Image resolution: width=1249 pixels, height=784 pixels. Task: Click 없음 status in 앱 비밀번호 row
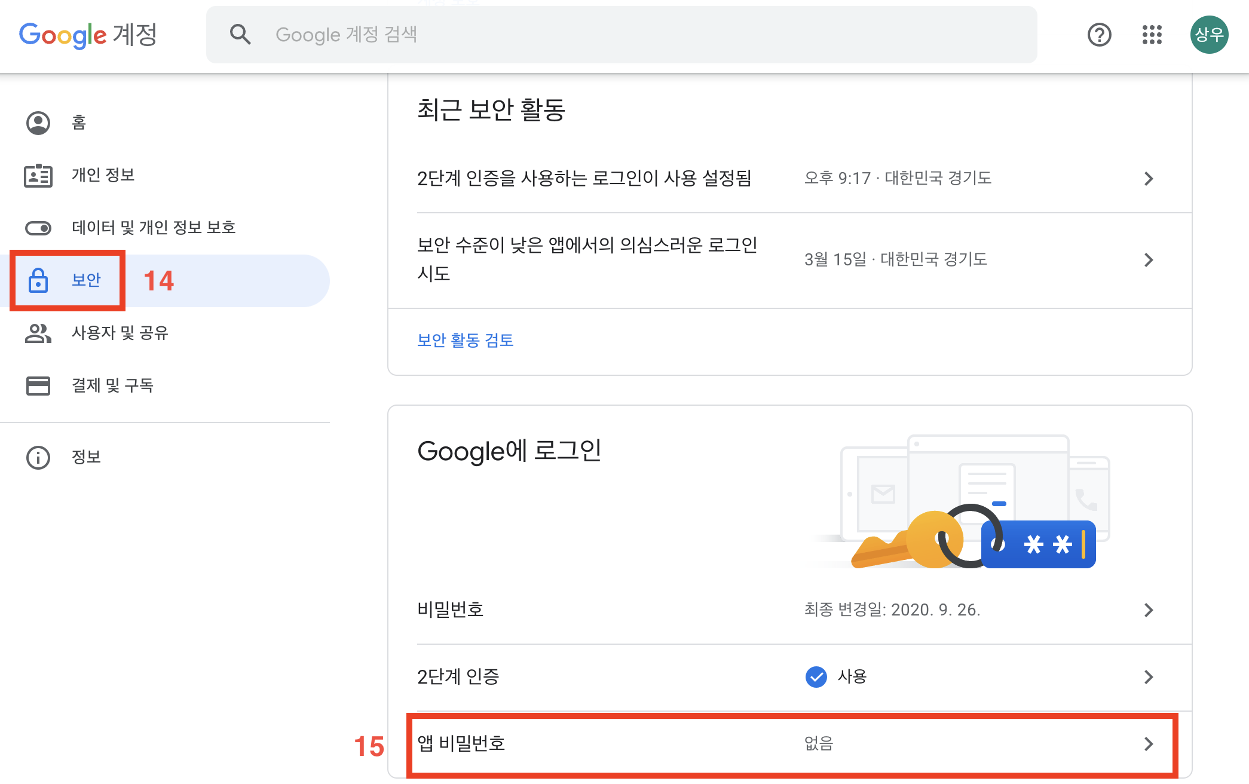pyautogui.click(x=819, y=743)
